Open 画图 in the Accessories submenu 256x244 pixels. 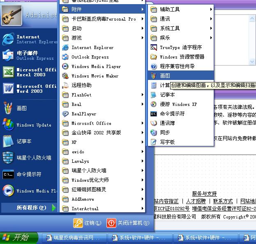(x=181, y=76)
